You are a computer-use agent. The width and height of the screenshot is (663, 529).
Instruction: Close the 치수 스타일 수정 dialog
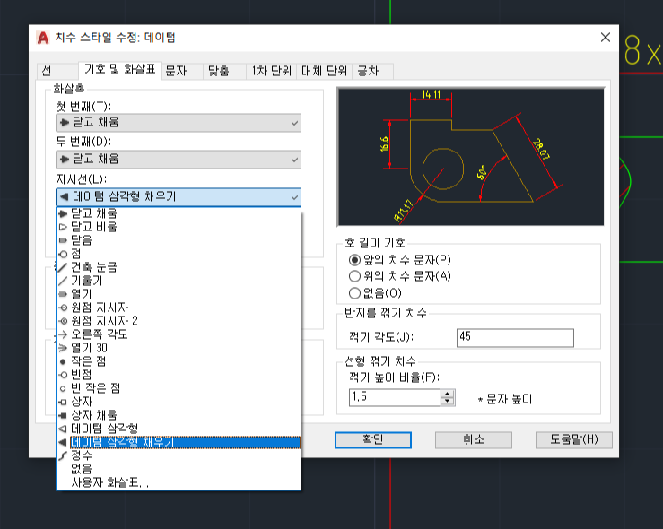coord(606,38)
